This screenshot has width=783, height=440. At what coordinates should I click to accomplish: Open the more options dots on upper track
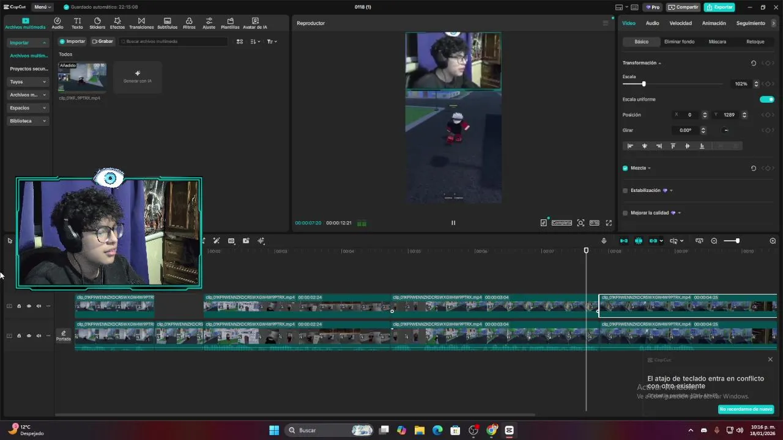click(48, 306)
